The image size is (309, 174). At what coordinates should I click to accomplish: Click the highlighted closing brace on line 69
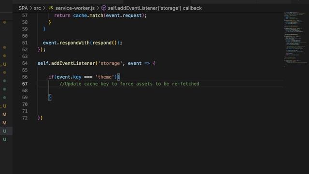(50, 98)
